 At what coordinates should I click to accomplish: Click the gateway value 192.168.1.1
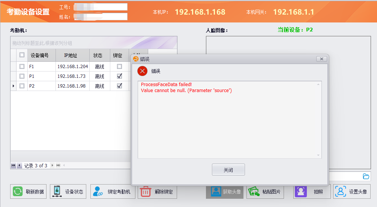[294, 12]
